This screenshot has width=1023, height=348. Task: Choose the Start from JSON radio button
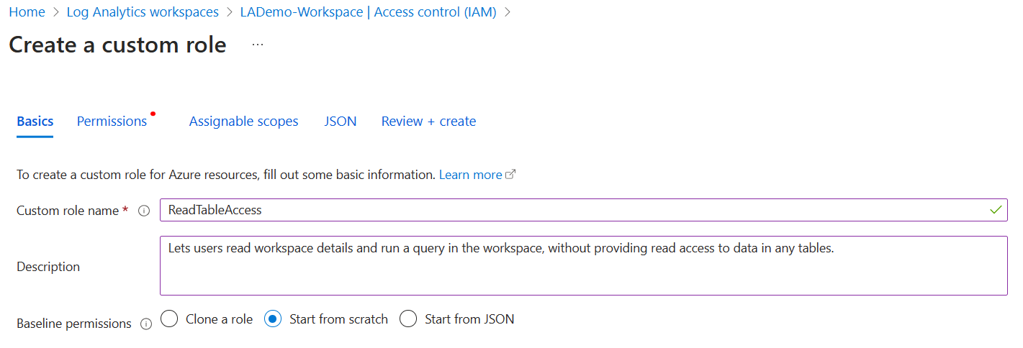(408, 319)
